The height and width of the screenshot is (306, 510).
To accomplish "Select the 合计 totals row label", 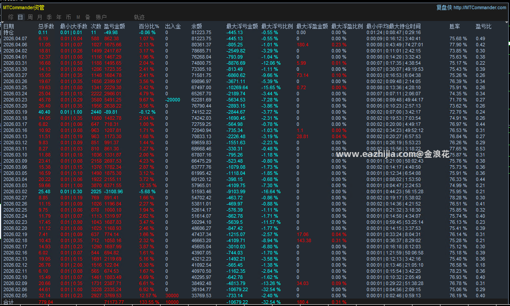I will (x=8, y=302).
